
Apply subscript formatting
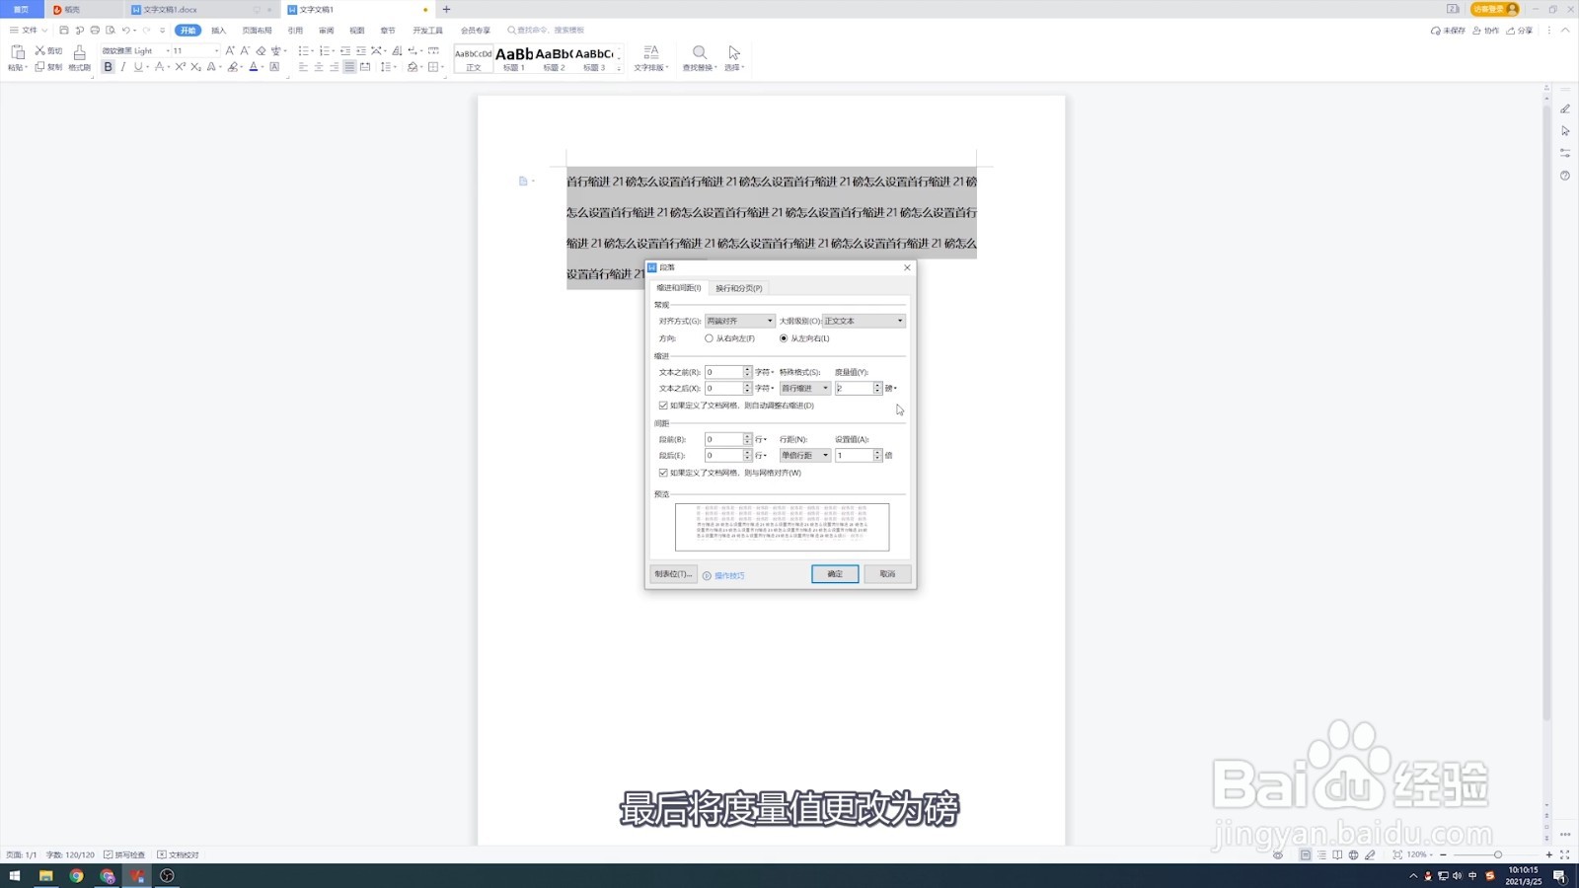click(x=195, y=67)
